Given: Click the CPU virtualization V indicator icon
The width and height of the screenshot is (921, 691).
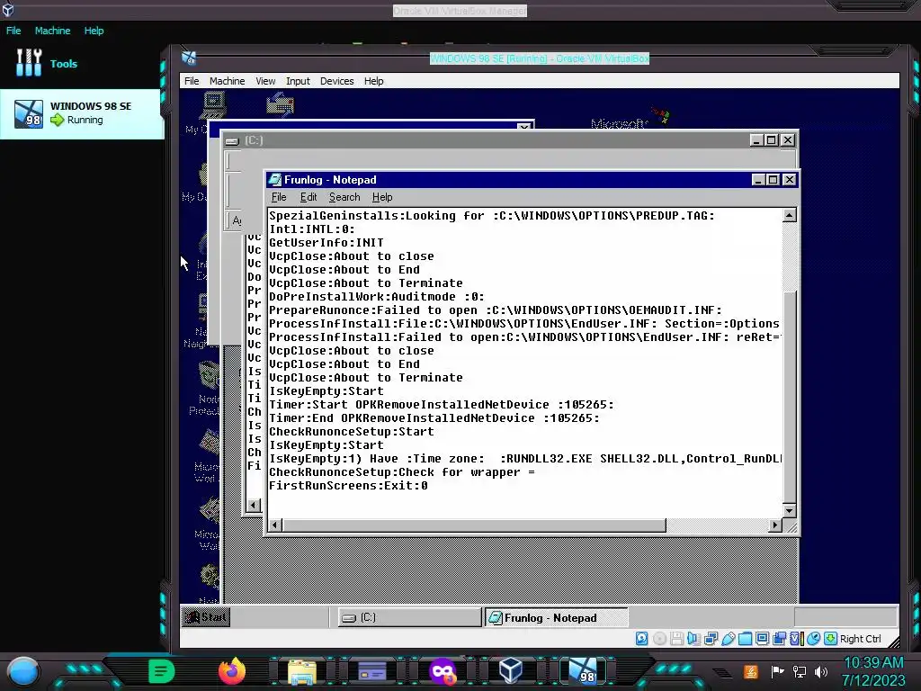Looking at the screenshot, I should pos(797,639).
